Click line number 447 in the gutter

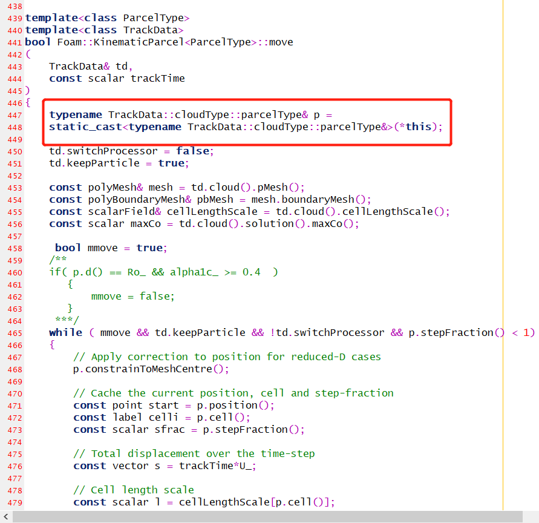click(x=14, y=115)
